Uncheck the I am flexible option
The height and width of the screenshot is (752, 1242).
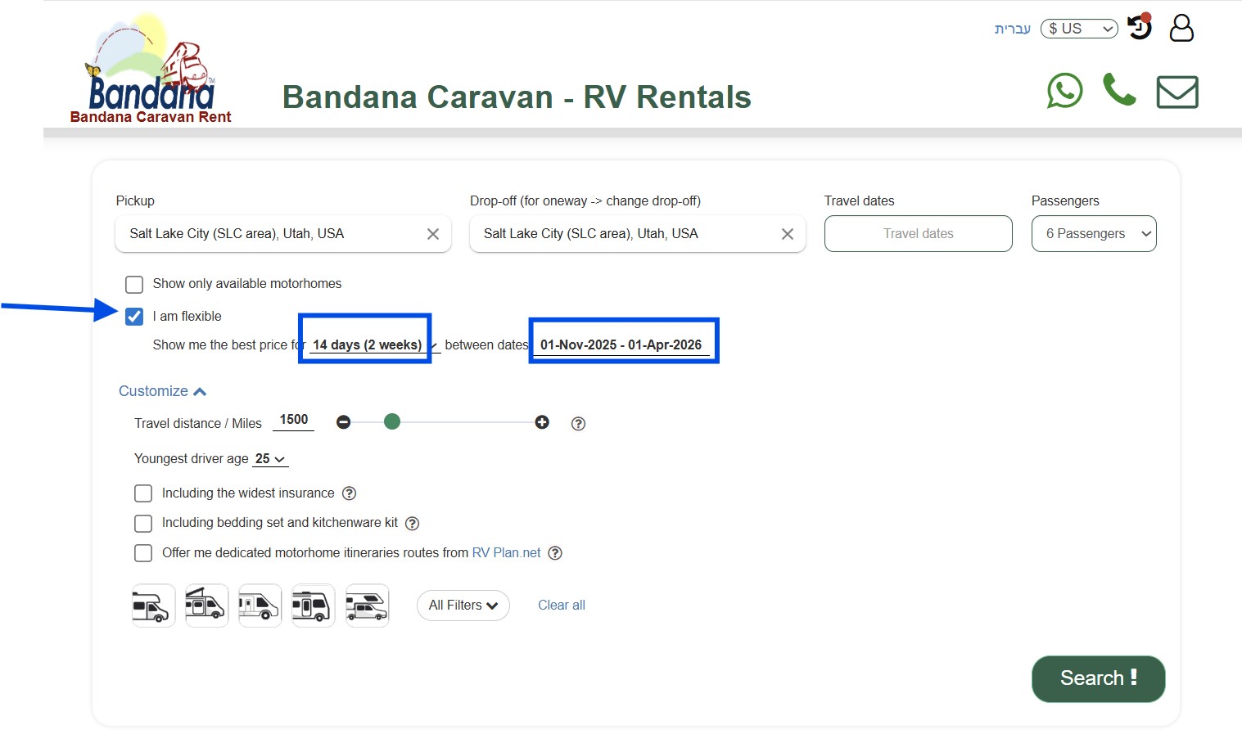point(134,317)
